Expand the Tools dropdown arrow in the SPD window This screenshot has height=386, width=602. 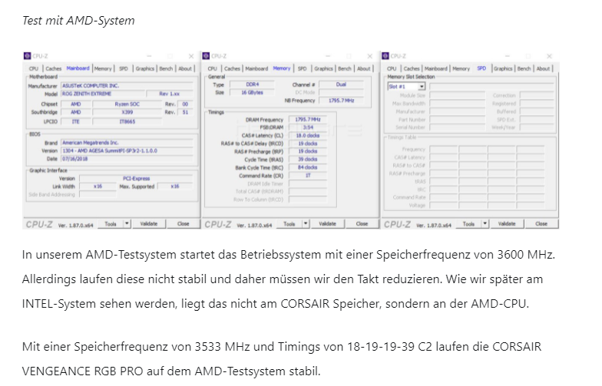click(485, 224)
